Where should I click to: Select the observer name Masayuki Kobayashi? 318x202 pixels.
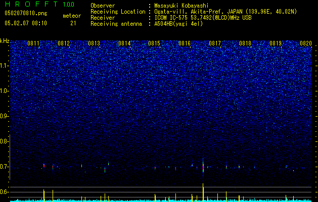pos(181,6)
